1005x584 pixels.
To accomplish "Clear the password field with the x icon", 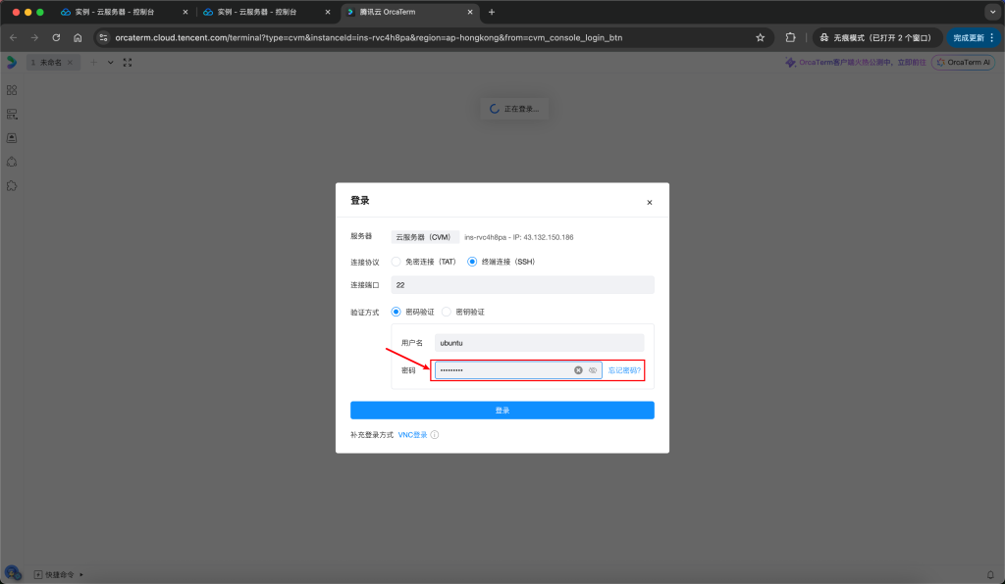I will coord(578,369).
